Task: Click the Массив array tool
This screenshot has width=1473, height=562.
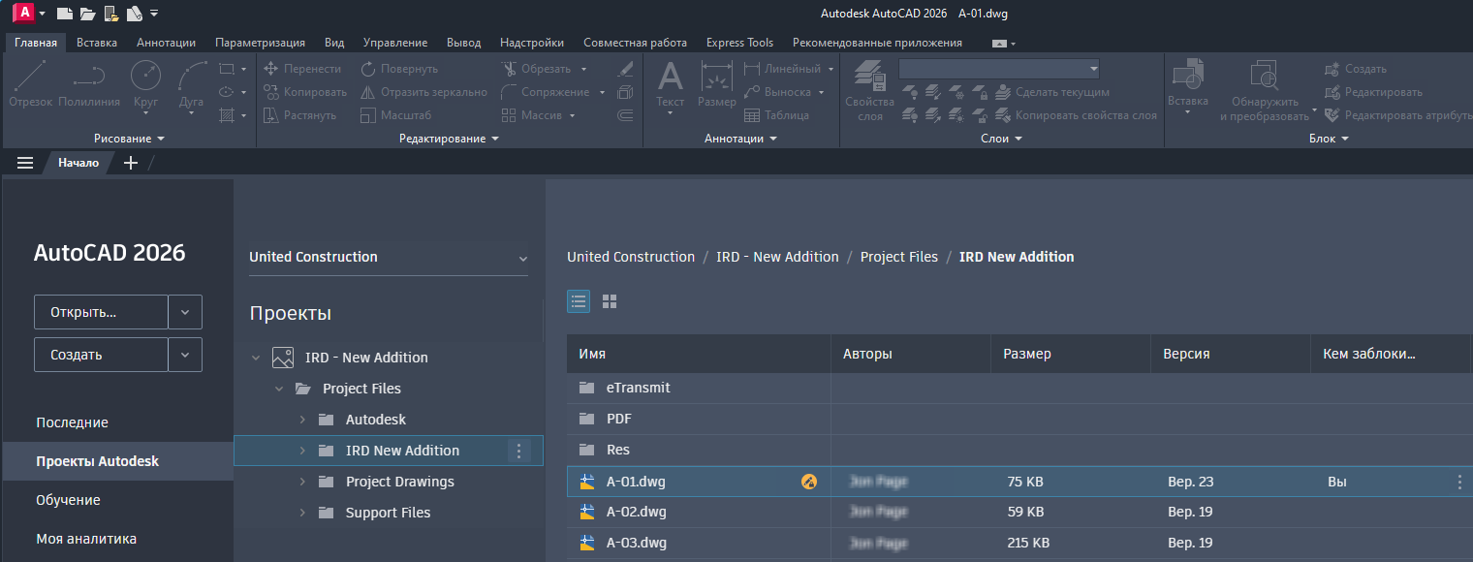Action: coord(532,115)
